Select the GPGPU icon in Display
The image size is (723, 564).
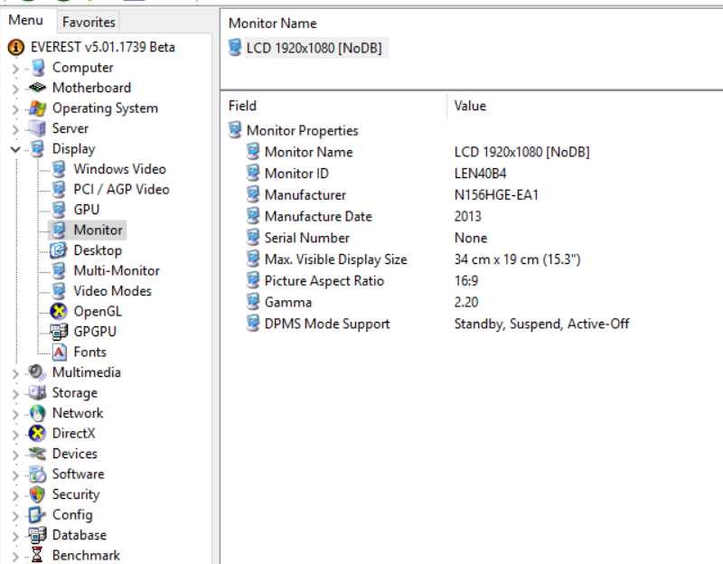click(x=59, y=332)
